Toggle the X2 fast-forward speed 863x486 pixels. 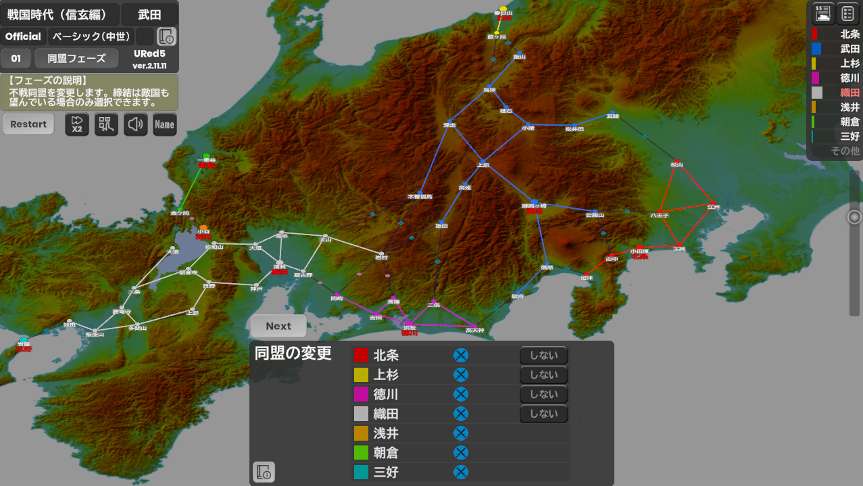[77, 124]
